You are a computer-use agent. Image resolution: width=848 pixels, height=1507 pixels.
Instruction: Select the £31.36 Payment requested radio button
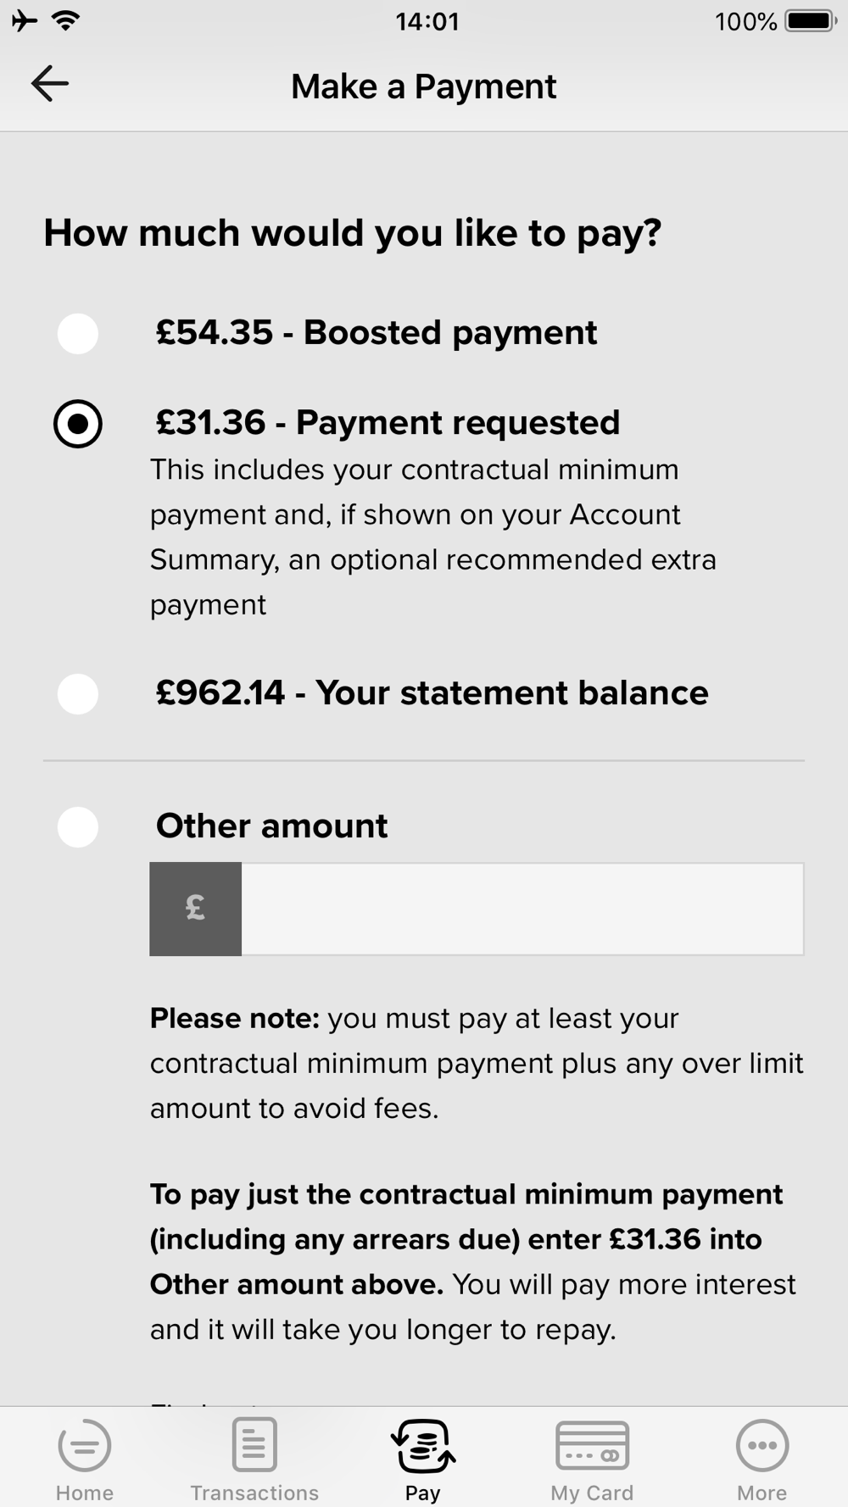78,423
